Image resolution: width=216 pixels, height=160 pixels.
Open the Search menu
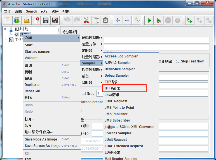click(32, 11)
